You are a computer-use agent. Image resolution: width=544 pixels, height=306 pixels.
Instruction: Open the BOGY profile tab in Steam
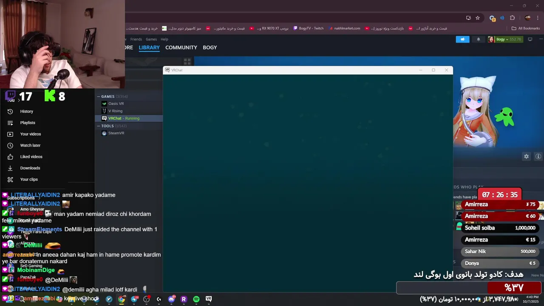tap(210, 48)
